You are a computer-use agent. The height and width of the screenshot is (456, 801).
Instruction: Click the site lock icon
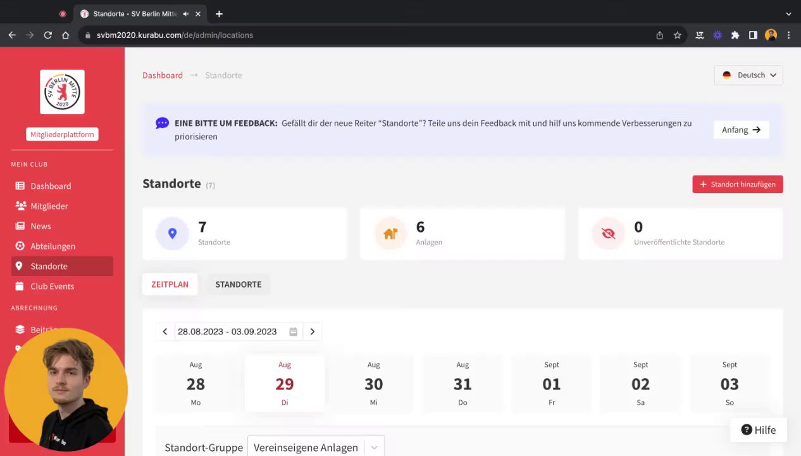tap(88, 35)
